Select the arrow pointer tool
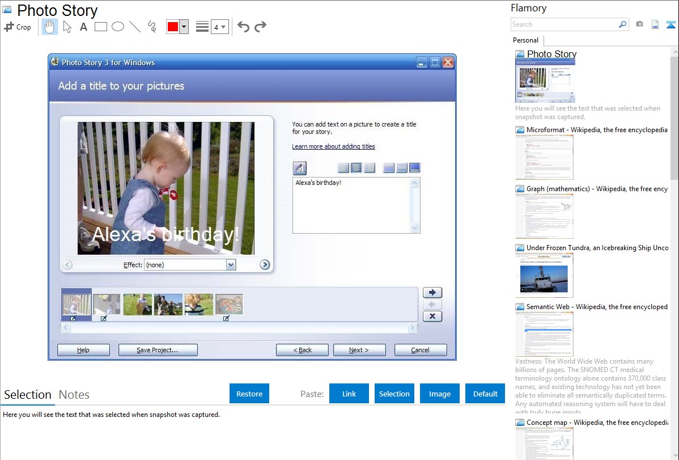This screenshot has width=679, height=460. click(x=67, y=27)
